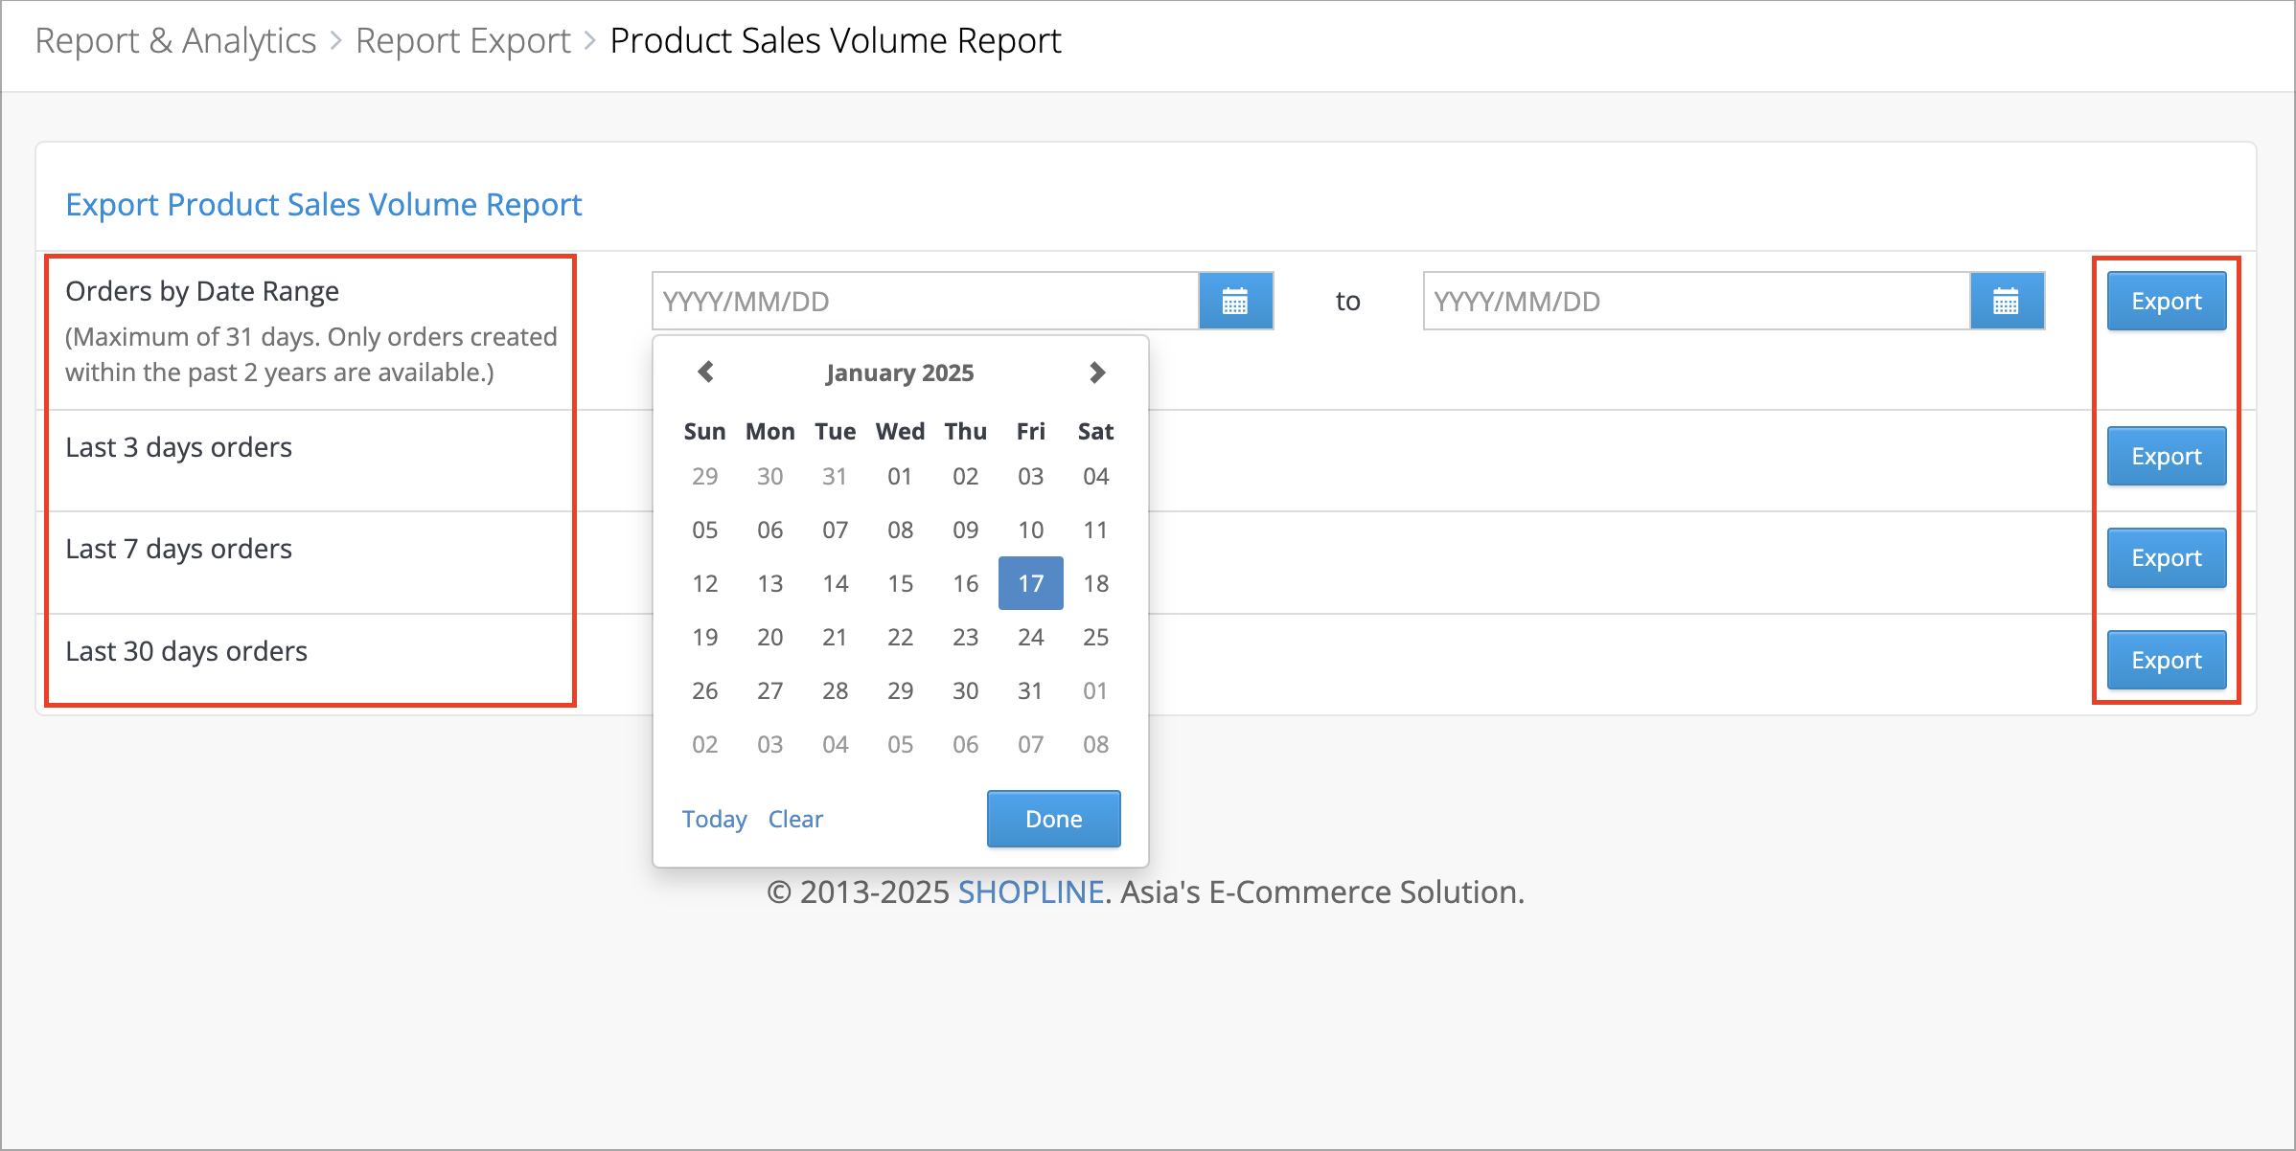This screenshot has width=2296, height=1151.
Task: Select January 23 in the calendar
Action: pos(966,637)
